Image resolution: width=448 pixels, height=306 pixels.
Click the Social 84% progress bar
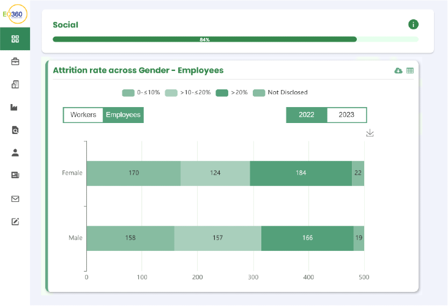[x=236, y=39]
